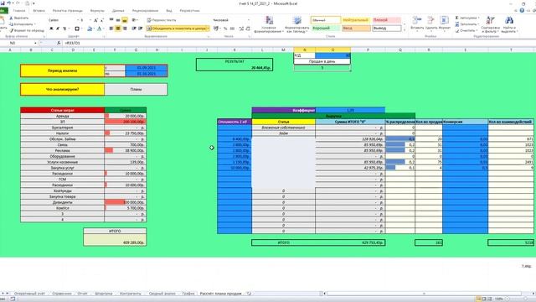Open the Вид ribbon tab
536x302 pixels.
(169, 11)
